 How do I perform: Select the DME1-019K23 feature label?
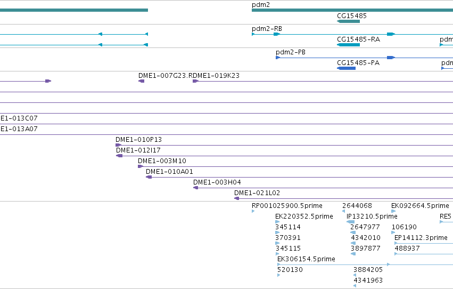pyautogui.click(x=216, y=76)
